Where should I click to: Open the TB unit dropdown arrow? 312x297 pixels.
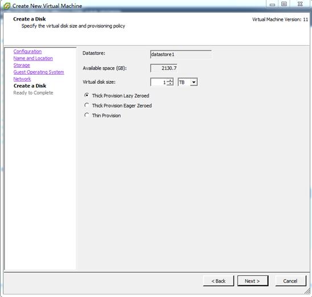point(194,82)
